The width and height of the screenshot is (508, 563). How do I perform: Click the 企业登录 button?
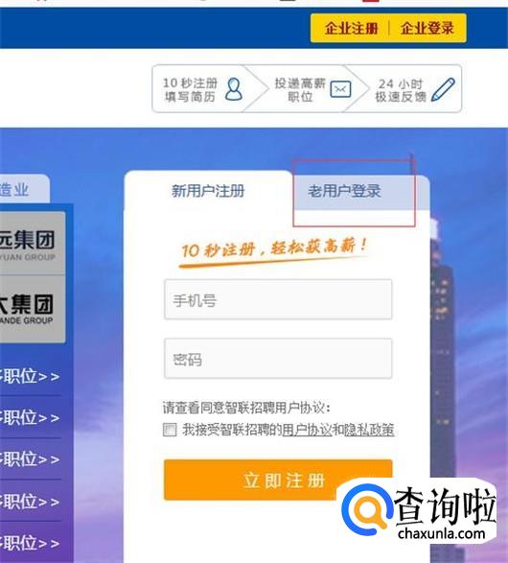tap(427, 28)
